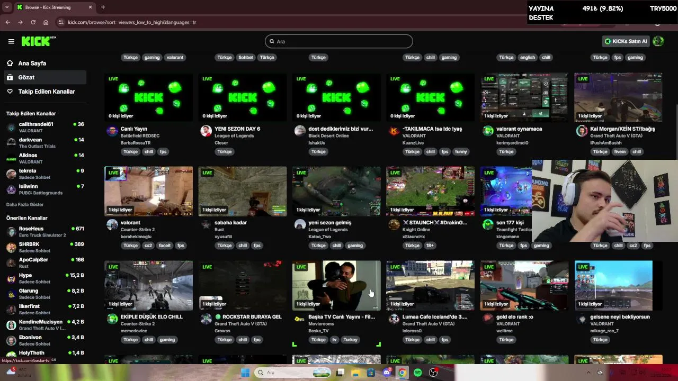Open followed channel calithrandel61

[45, 127]
